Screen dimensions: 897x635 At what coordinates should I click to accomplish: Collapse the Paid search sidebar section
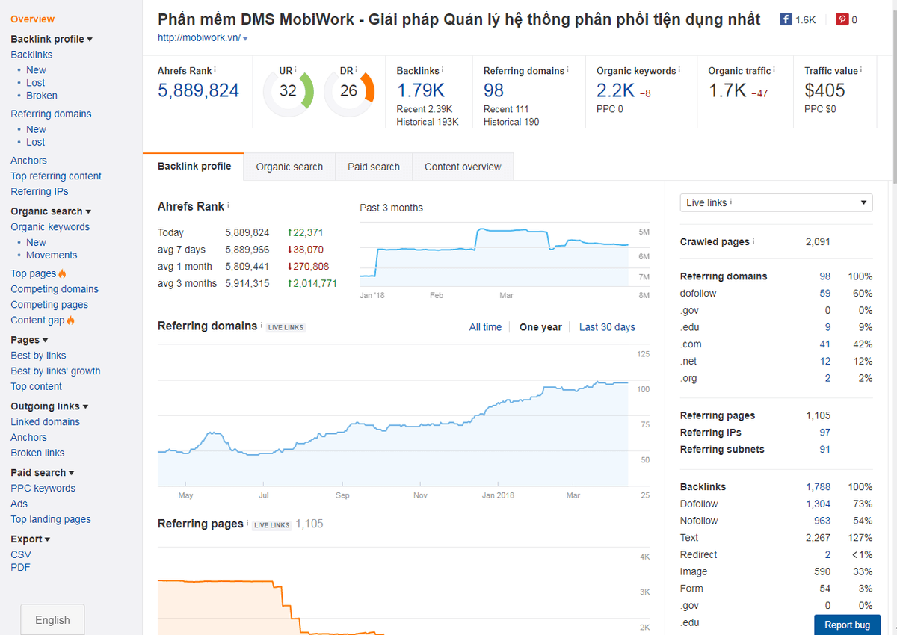click(43, 473)
